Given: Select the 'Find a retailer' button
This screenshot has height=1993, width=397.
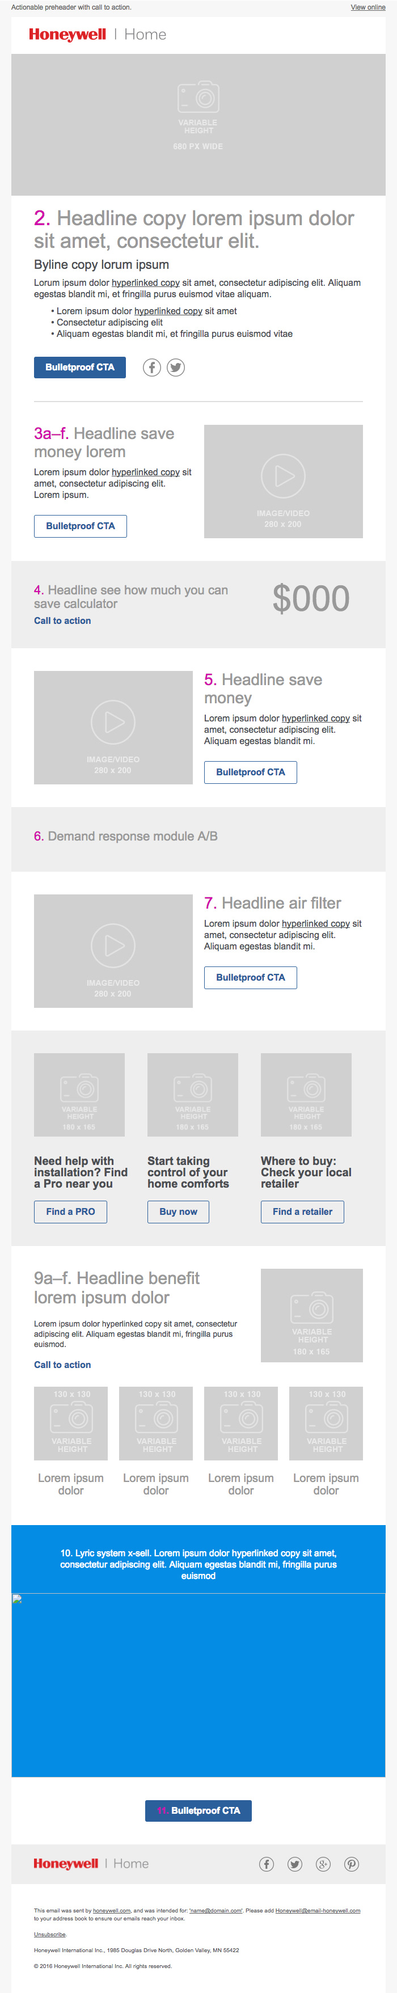Looking at the screenshot, I should (302, 1211).
